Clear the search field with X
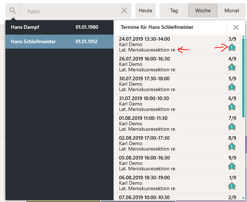The width and height of the screenshot is (247, 202). pos(124,11)
